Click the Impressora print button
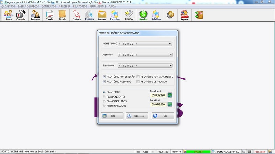The image size is (275, 154). tap(137, 116)
